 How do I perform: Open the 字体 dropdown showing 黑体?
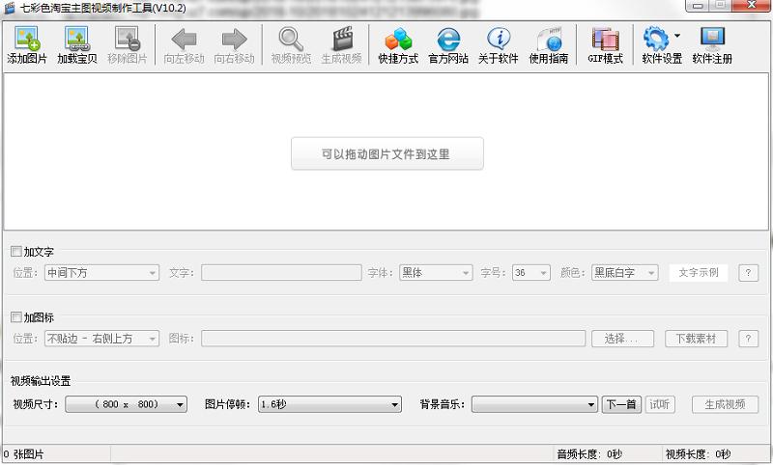436,273
